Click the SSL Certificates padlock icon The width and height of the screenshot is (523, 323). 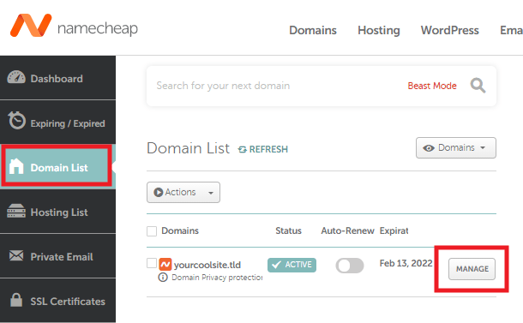[16, 300]
